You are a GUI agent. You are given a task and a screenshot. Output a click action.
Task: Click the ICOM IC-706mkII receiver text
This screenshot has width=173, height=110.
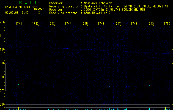coord(114,10)
